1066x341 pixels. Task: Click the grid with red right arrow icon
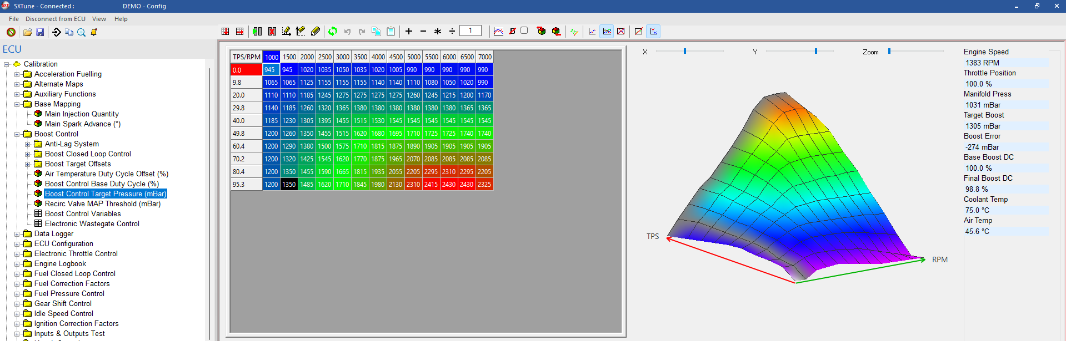coord(239,32)
